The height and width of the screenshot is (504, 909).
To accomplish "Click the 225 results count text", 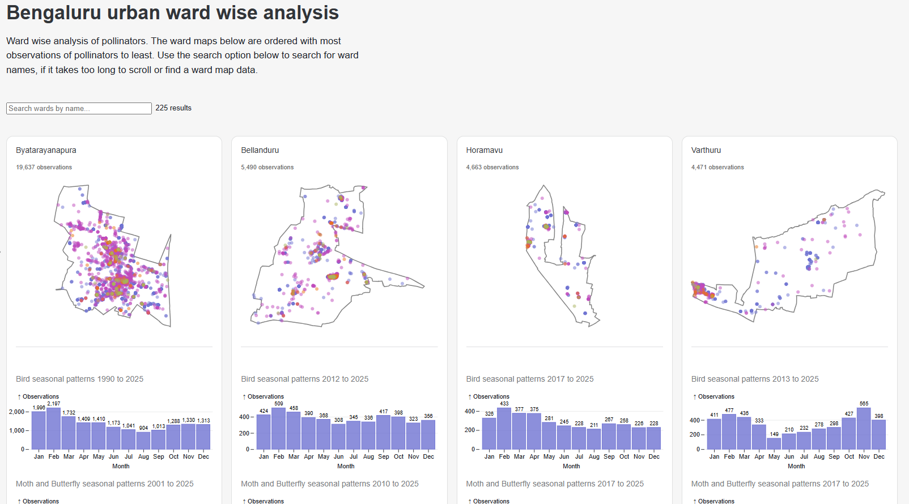I will pos(173,108).
